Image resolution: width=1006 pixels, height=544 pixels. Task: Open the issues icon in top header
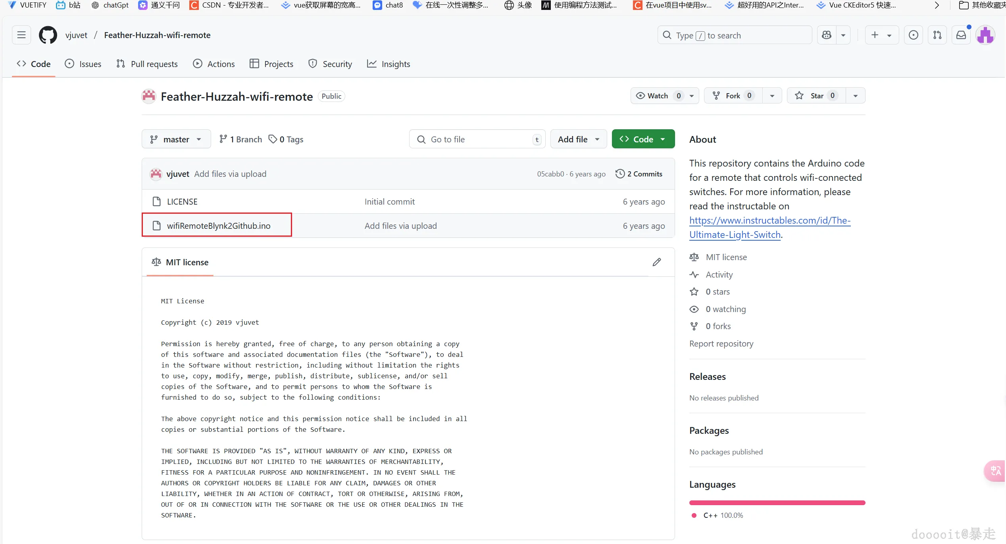point(913,35)
